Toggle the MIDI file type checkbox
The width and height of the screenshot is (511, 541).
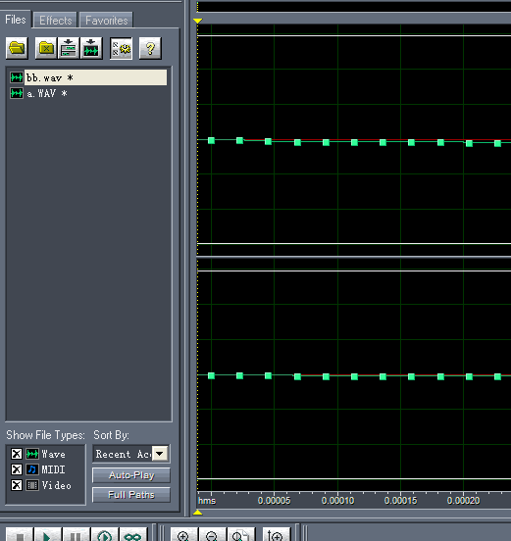coord(17,469)
